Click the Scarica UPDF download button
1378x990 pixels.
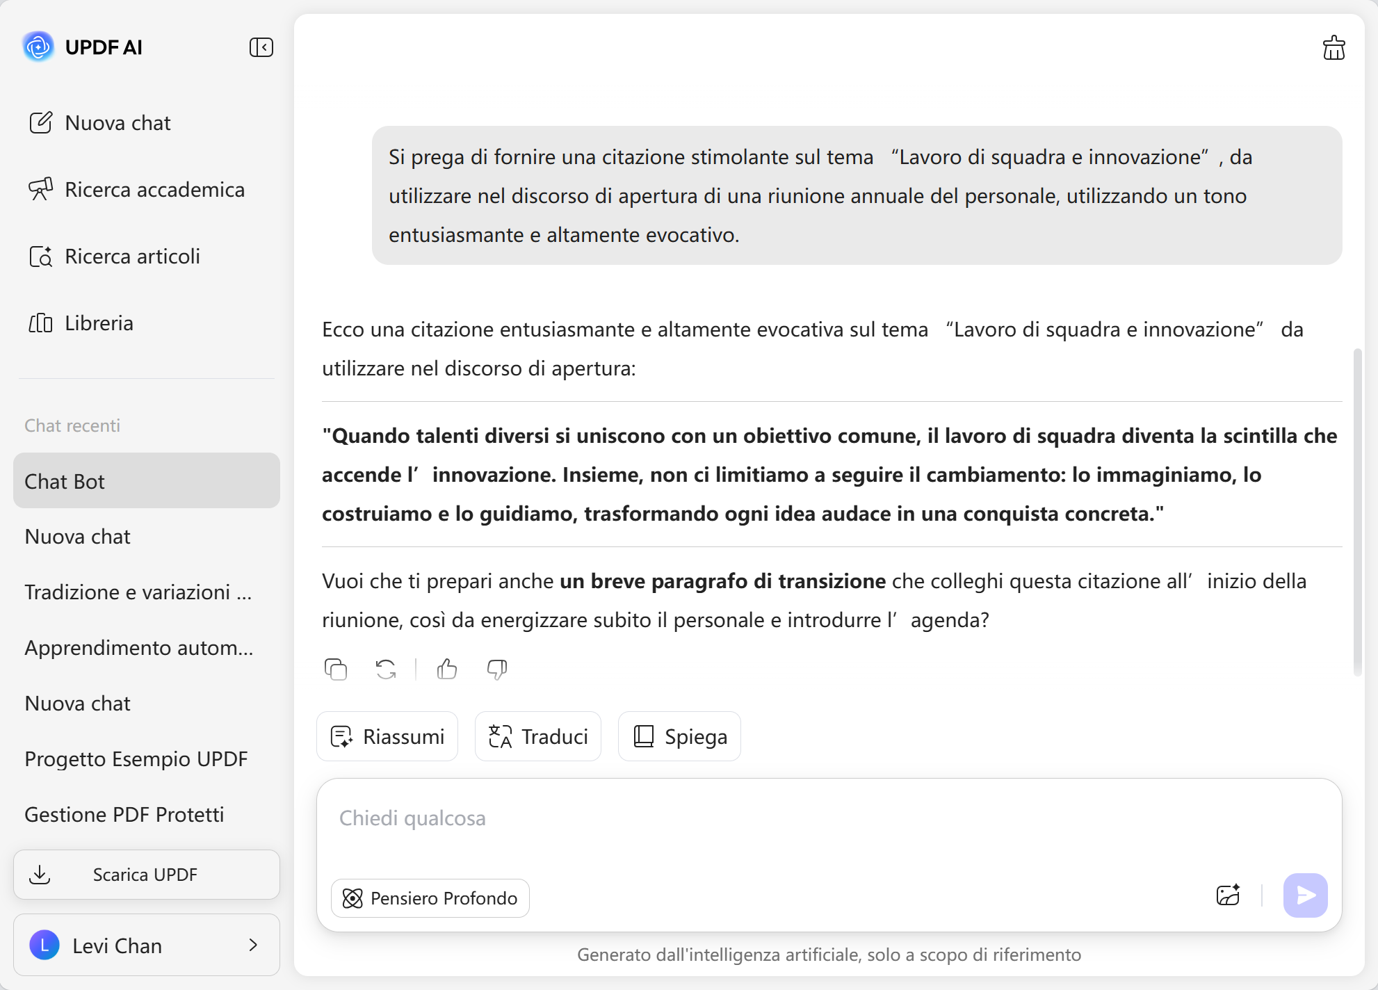[147, 875]
